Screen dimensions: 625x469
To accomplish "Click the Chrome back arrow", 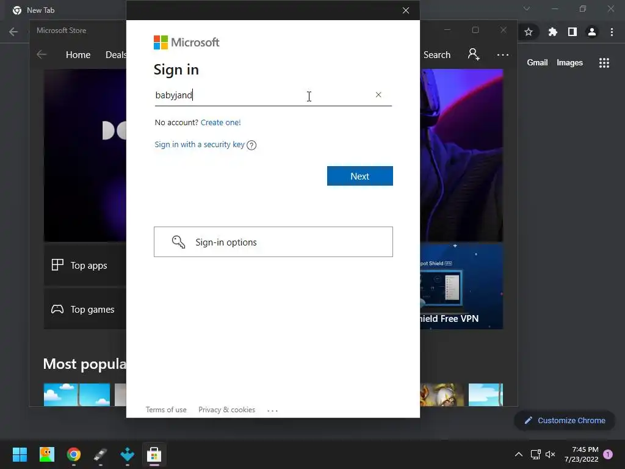I will 13,32.
